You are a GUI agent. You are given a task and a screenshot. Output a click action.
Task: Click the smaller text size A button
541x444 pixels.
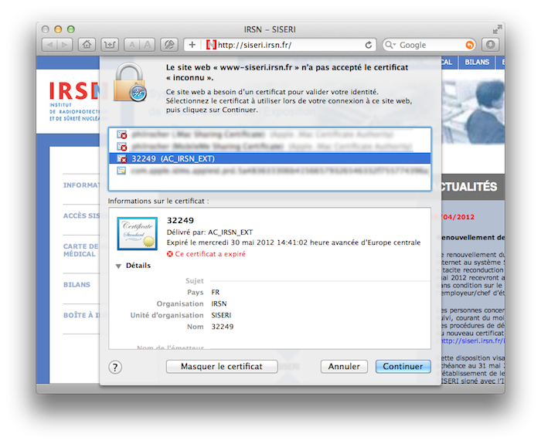pos(131,45)
